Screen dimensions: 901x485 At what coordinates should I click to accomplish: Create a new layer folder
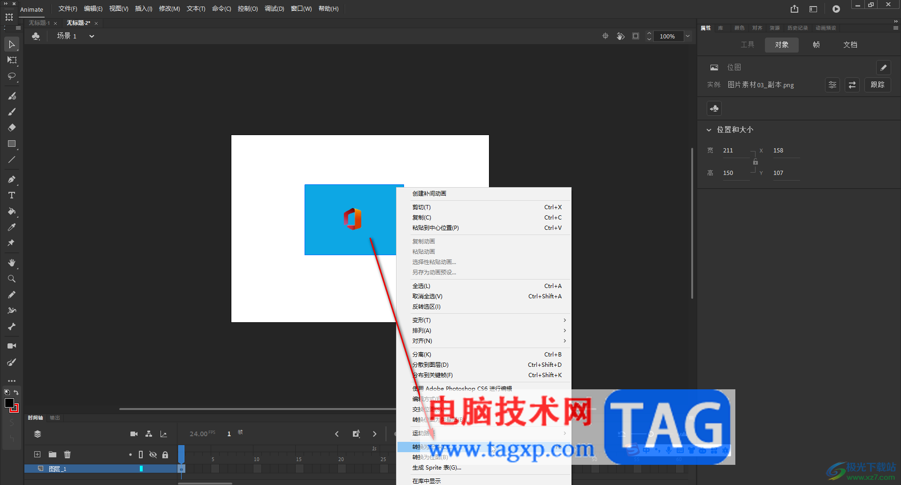click(53, 455)
